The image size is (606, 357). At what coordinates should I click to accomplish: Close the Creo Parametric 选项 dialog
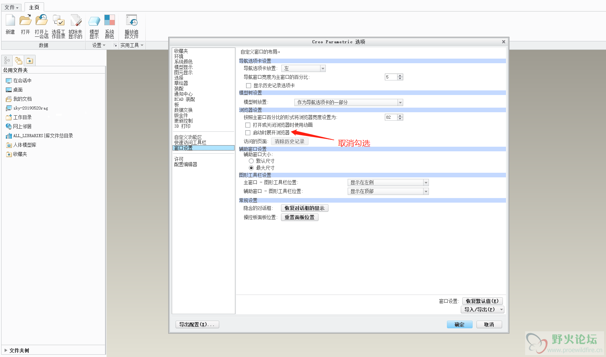(x=504, y=42)
